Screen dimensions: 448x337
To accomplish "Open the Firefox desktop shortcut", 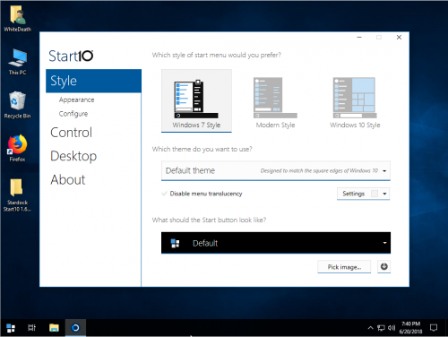I will click(17, 148).
